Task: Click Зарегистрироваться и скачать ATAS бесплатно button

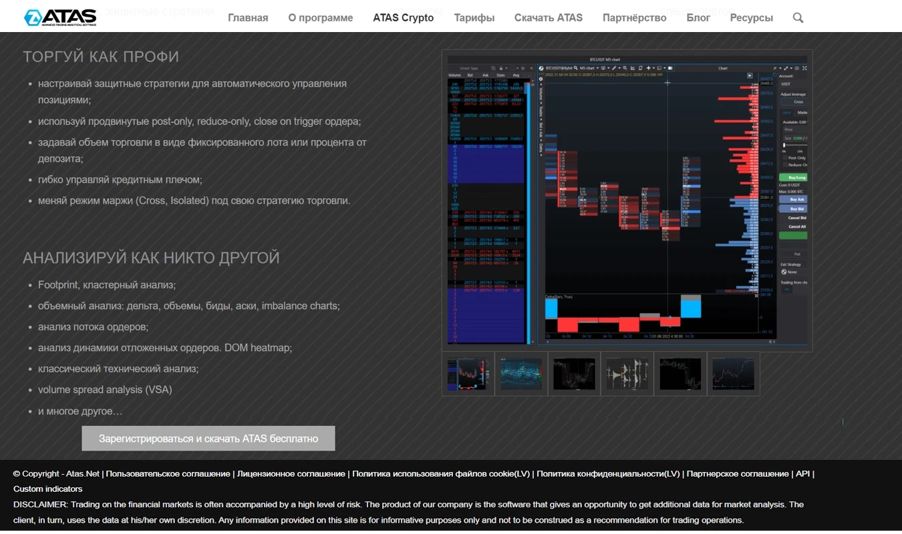Action: click(208, 439)
